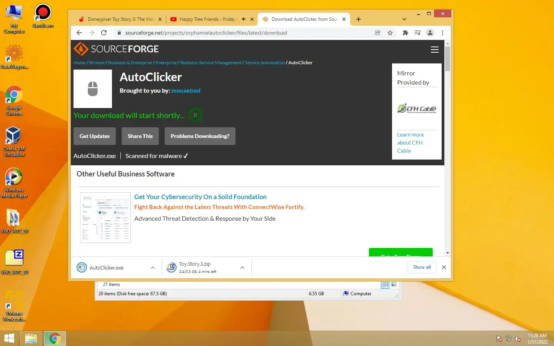This screenshot has width=554, height=346.
Task: Switch Explorer window to details view icon
Action: [x=385, y=284]
